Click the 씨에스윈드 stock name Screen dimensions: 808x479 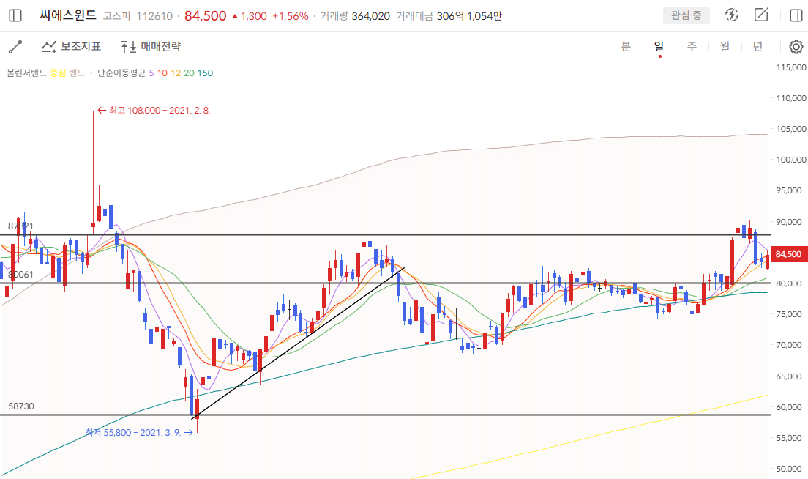tap(68, 15)
